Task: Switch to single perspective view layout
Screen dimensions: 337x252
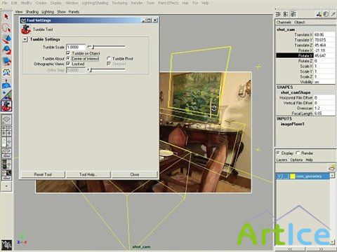Action: click(x=6, y=120)
